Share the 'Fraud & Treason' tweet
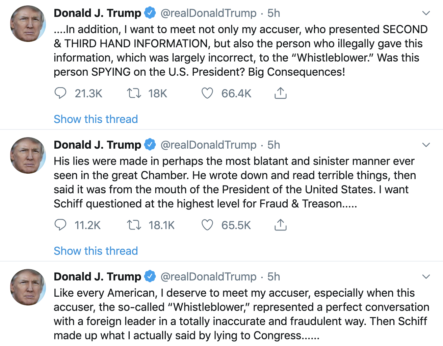Viewport: 443px width, 346px height. pyautogui.click(x=280, y=225)
